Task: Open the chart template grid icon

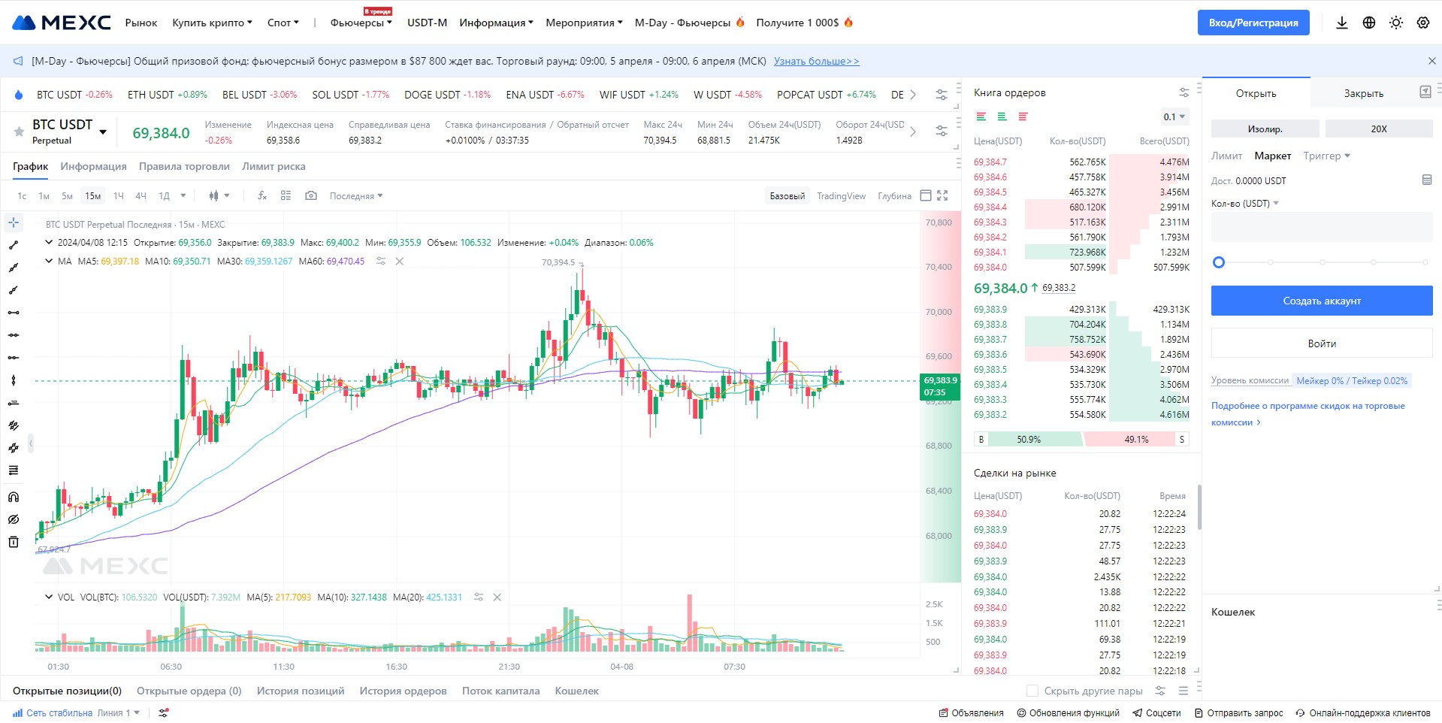Action: pos(286,195)
